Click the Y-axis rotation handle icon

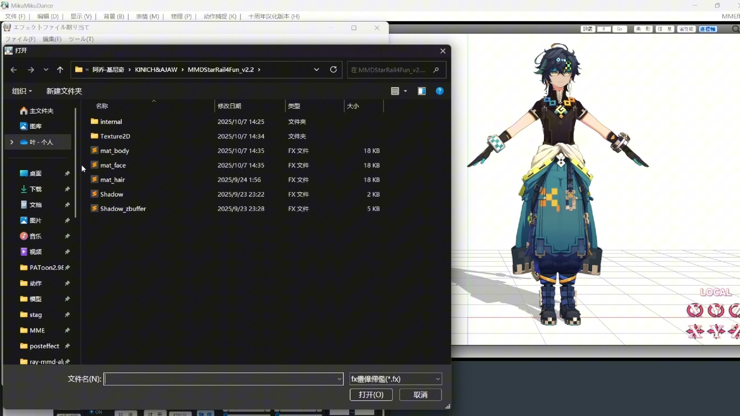pos(716,310)
